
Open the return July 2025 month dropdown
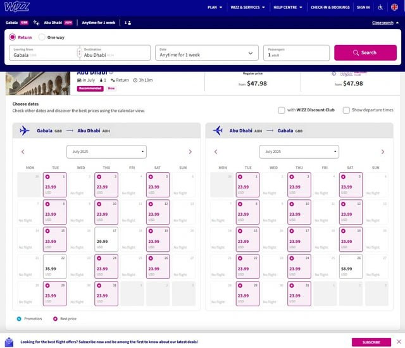pos(299,152)
